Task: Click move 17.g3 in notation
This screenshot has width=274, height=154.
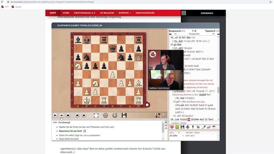Action: pos(173,44)
